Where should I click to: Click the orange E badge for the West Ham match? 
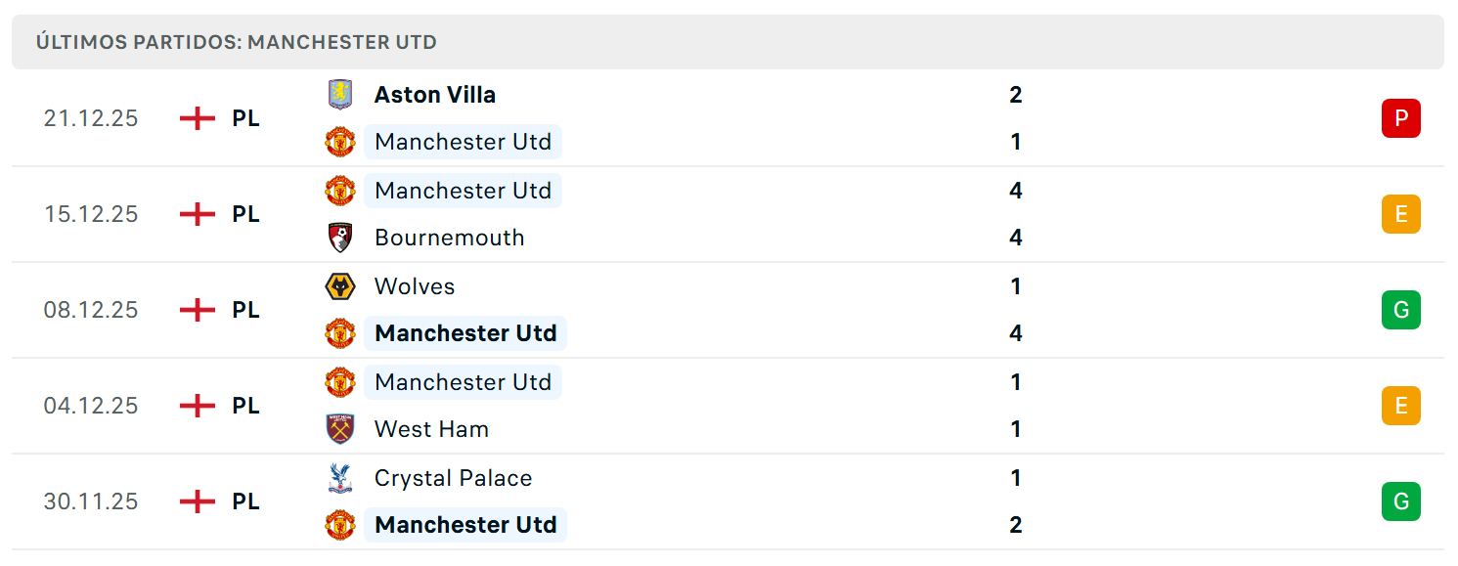click(x=1400, y=406)
